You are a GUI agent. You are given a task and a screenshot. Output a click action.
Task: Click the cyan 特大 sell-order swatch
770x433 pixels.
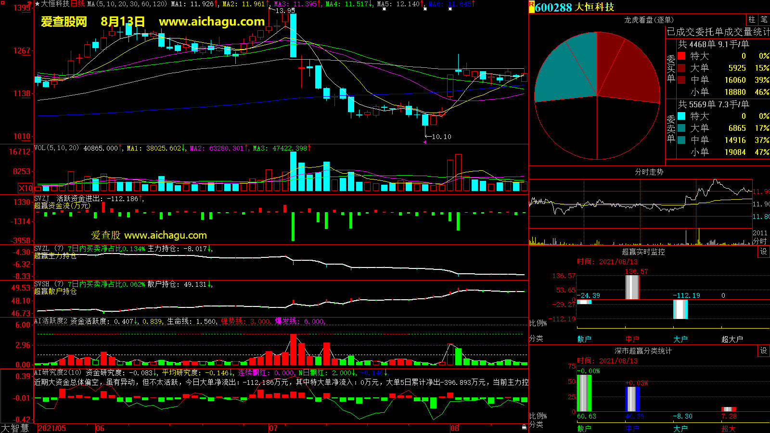(x=681, y=116)
